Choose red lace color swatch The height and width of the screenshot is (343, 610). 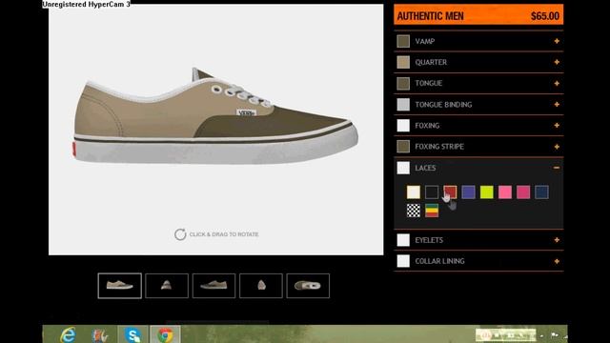point(450,192)
